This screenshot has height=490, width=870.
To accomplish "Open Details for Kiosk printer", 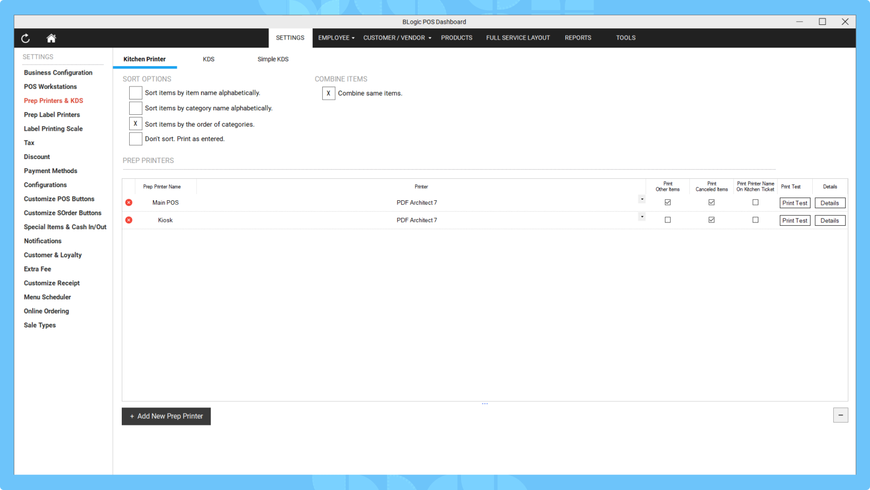I will [830, 221].
